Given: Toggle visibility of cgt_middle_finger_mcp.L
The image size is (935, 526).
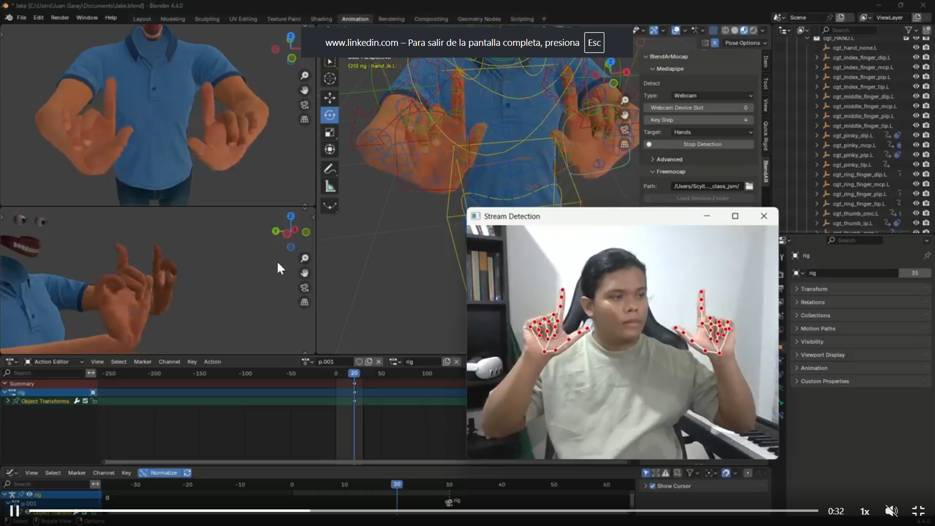Looking at the screenshot, I should click(x=916, y=106).
